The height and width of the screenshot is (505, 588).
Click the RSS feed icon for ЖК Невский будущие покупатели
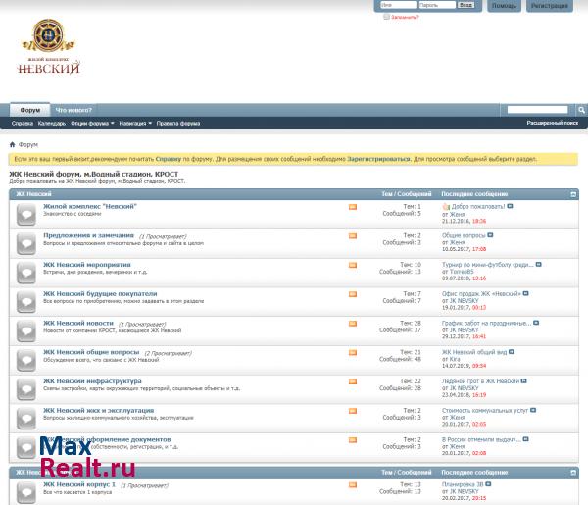[353, 294]
